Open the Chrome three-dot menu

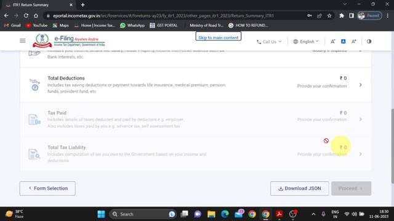click(388, 15)
